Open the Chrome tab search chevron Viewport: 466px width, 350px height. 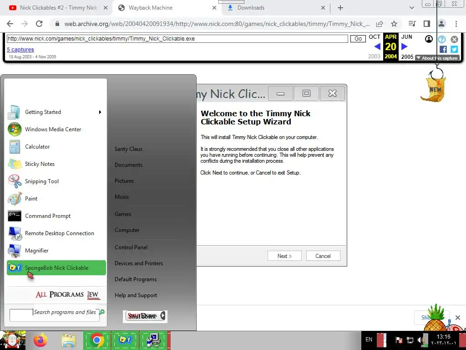point(411,8)
